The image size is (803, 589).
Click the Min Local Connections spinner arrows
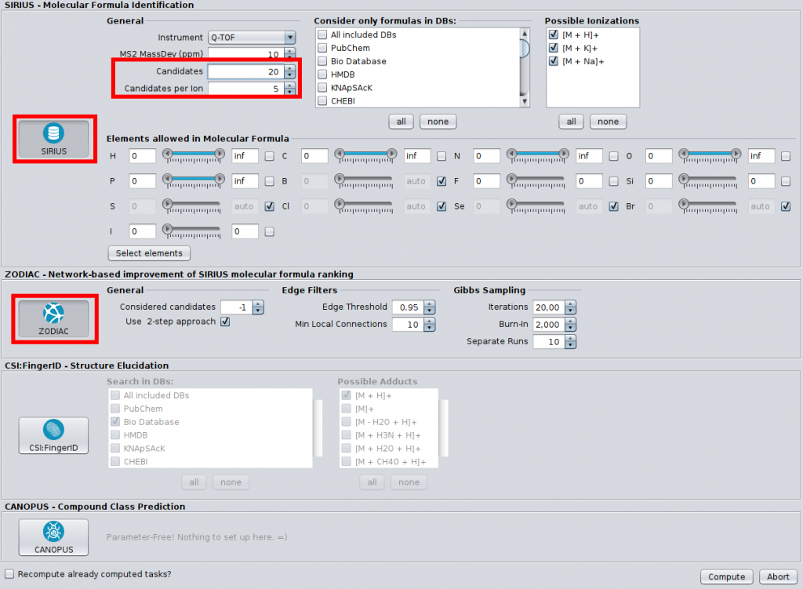coord(431,324)
